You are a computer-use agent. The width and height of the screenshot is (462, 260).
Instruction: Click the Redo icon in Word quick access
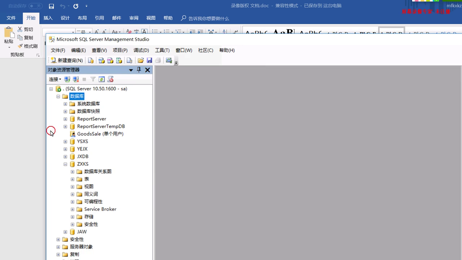pyautogui.click(x=76, y=6)
